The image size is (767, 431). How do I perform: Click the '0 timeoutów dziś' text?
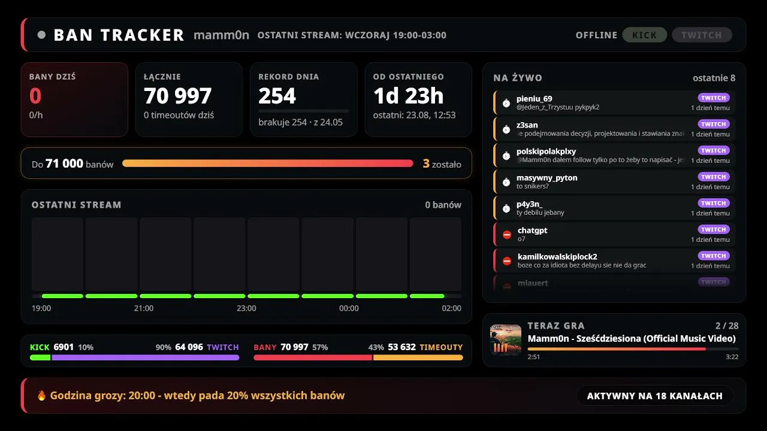coord(179,115)
